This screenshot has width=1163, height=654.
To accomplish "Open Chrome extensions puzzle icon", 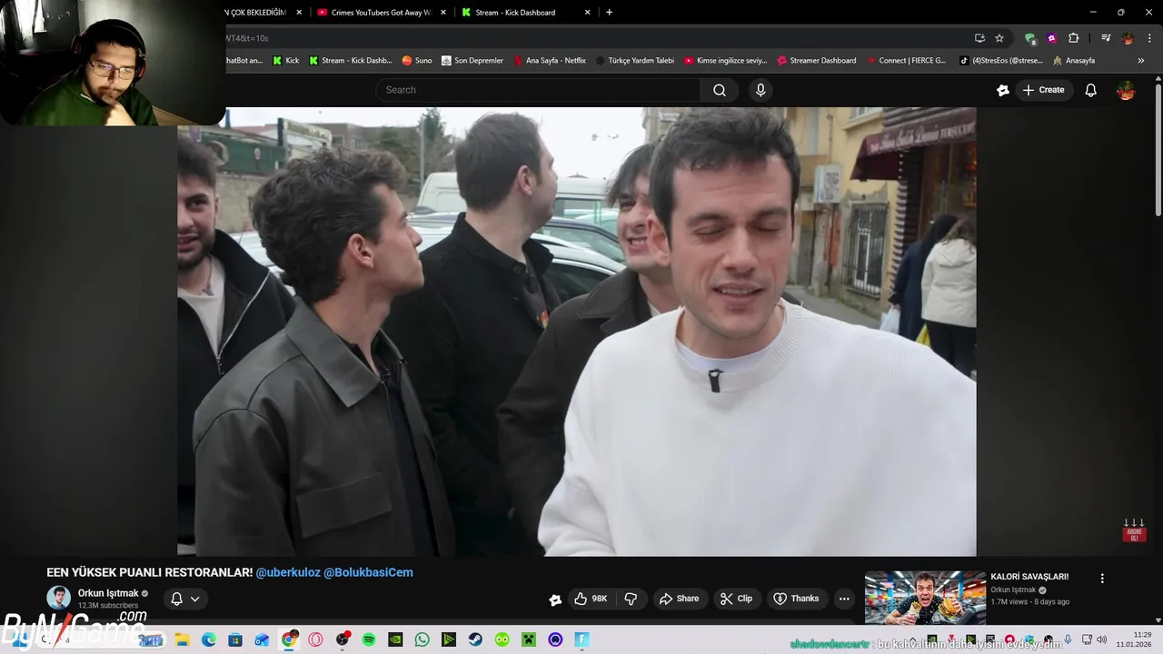I will pos(1074,38).
